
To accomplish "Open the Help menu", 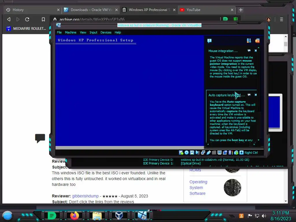I will tap(118, 32).
